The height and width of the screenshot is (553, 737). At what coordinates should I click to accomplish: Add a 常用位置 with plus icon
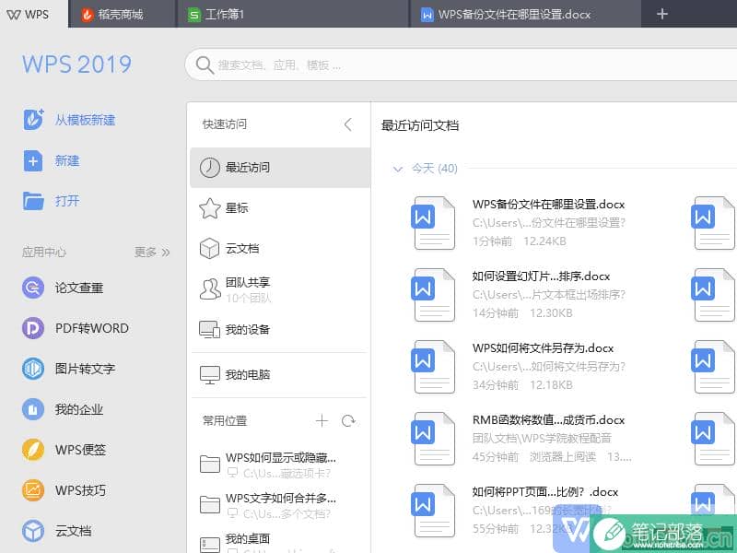click(322, 420)
